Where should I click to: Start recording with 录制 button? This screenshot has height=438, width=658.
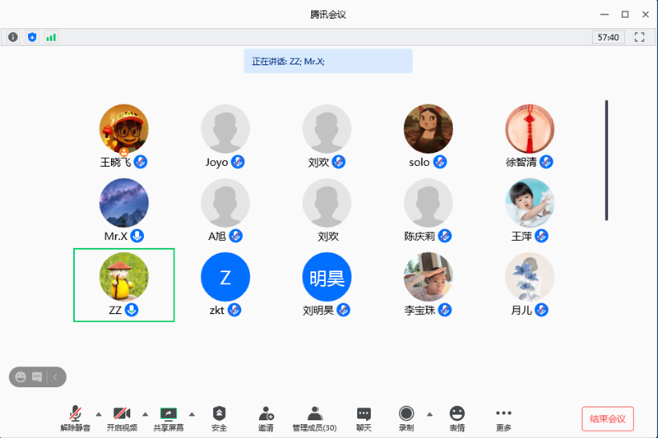point(406,417)
